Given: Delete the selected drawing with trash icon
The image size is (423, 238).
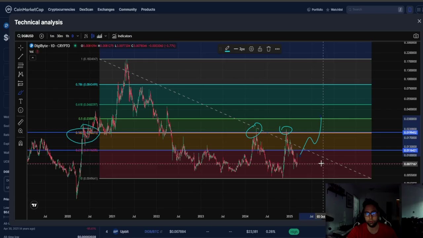Looking at the screenshot, I should tap(268, 49).
